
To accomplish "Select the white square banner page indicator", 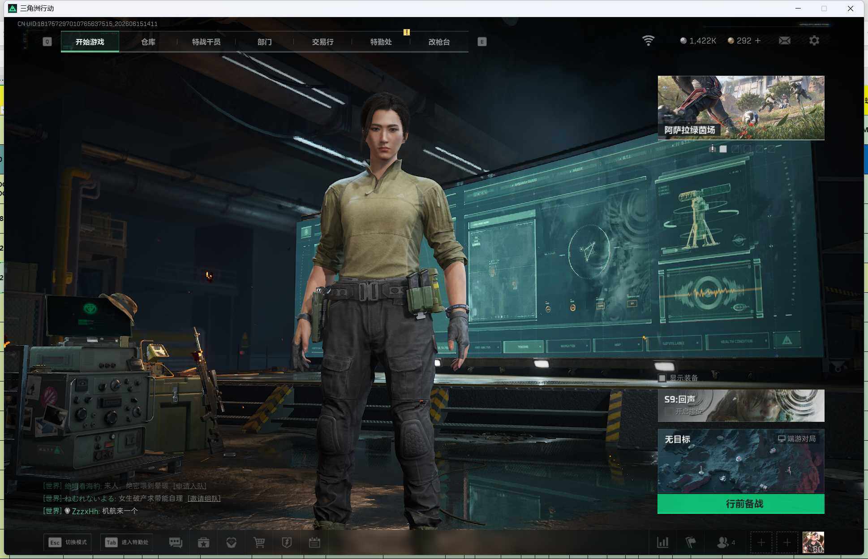I will click(x=723, y=149).
